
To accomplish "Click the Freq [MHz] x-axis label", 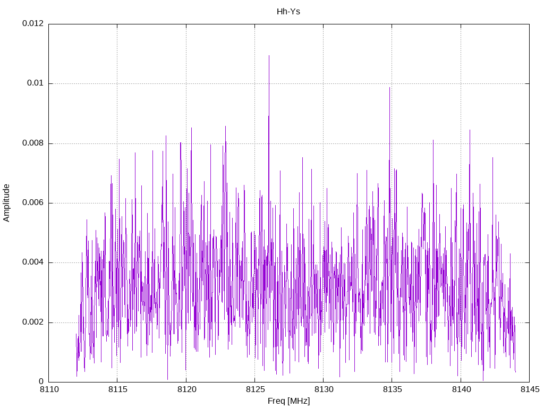I will click(x=288, y=401).
